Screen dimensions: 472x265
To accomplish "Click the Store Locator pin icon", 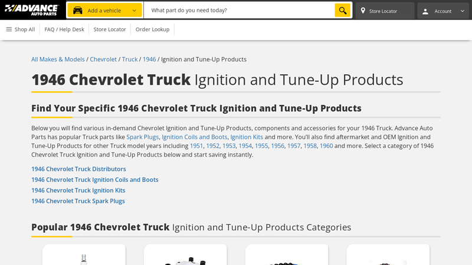I will (x=363, y=11).
